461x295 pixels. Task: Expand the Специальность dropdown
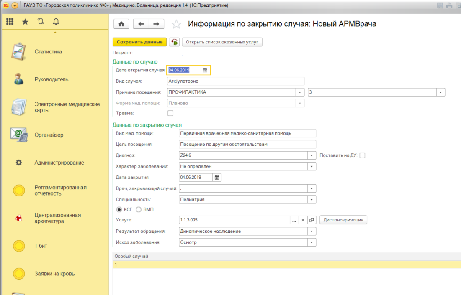tap(312, 200)
